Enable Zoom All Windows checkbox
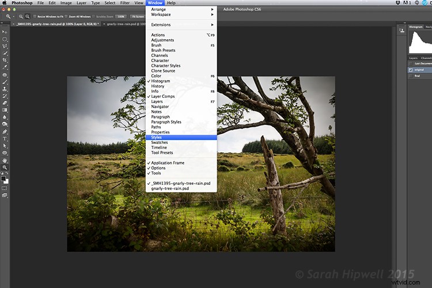432x288 pixels. 66,17
